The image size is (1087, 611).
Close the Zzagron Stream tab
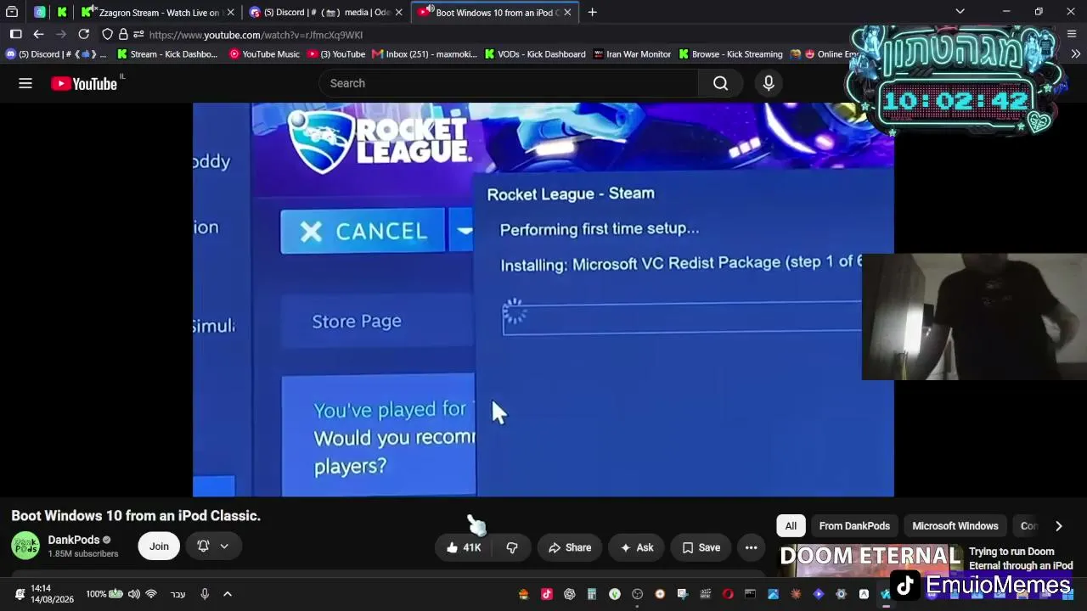[x=230, y=12]
